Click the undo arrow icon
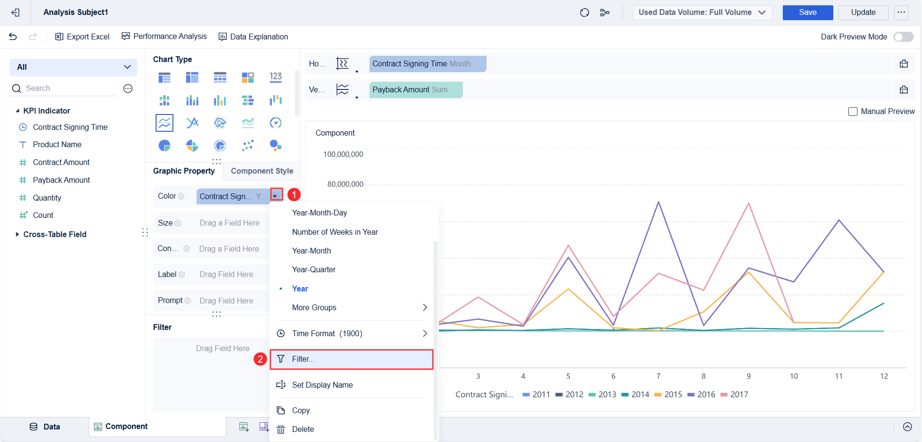The height and width of the screenshot is (442, 922). 13,37
